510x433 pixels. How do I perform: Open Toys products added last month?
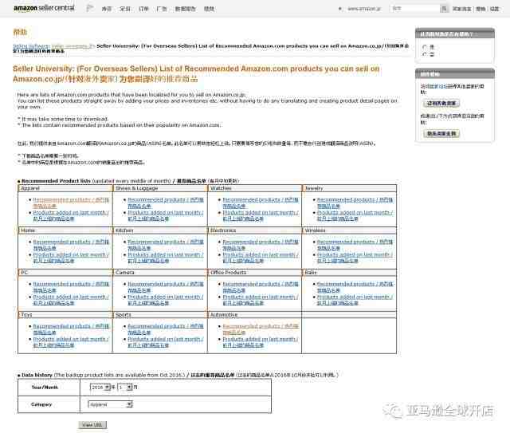pyautogui.click(x=71, y=342)
